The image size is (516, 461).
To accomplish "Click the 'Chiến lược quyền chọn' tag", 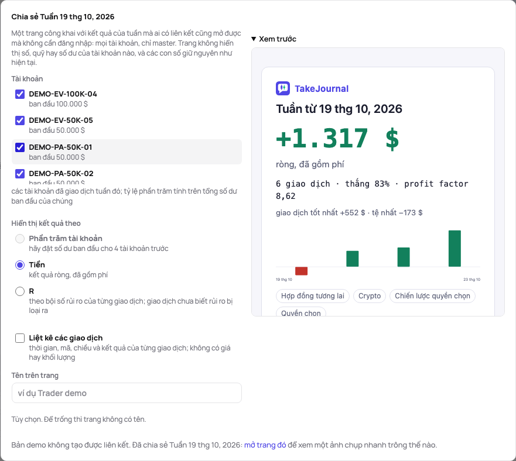I will [432, 296].
